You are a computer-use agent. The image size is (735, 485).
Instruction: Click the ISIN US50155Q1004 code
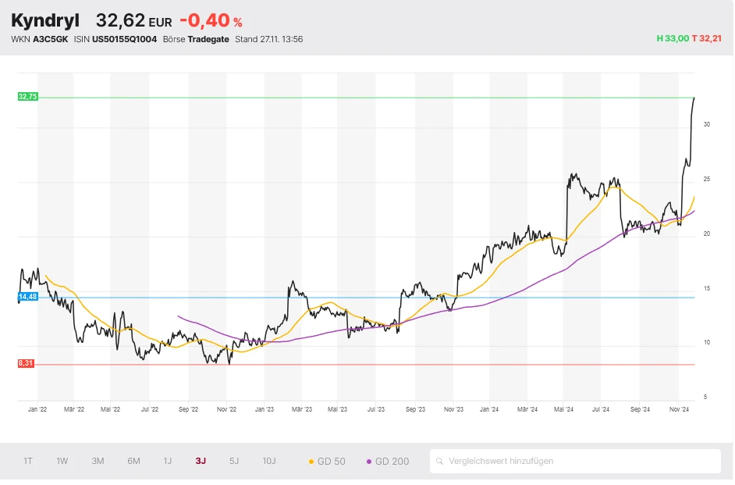pos(124,39)
